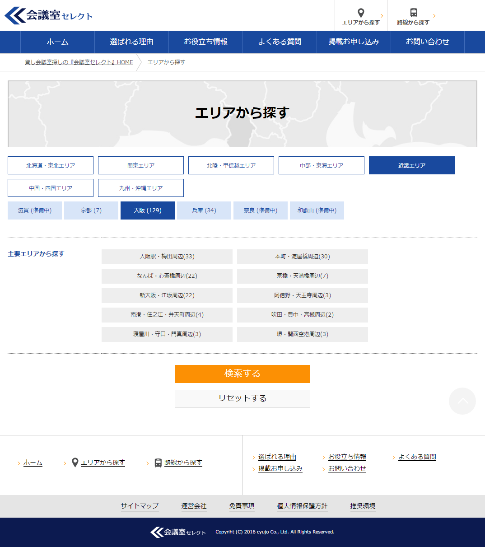Select 九州・沖縄エリア region tab

click(141, 188)
